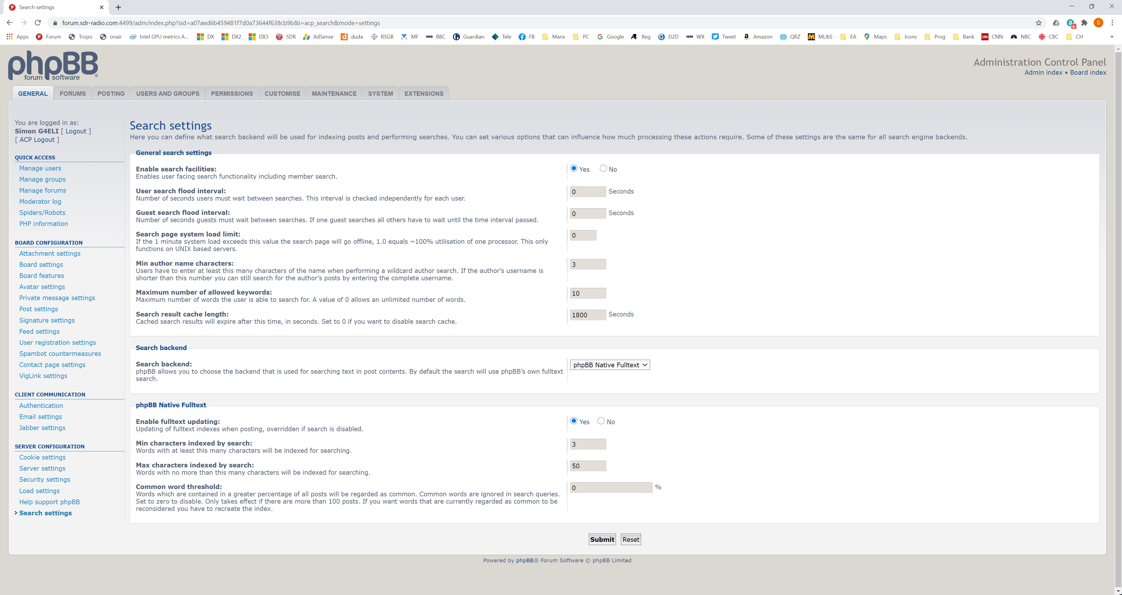1122x595 pixels.
Task: Set Enable search facilities to No
Action: 603,168
